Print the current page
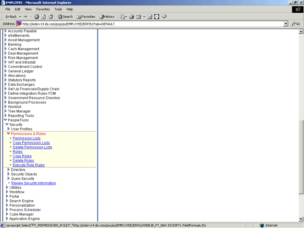The height and width of the screenshot is (228, 304). coord(132,17)
